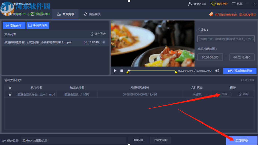Stop the video playback
Viewport: 258px width, 145px height.
[x=121, y=71]
